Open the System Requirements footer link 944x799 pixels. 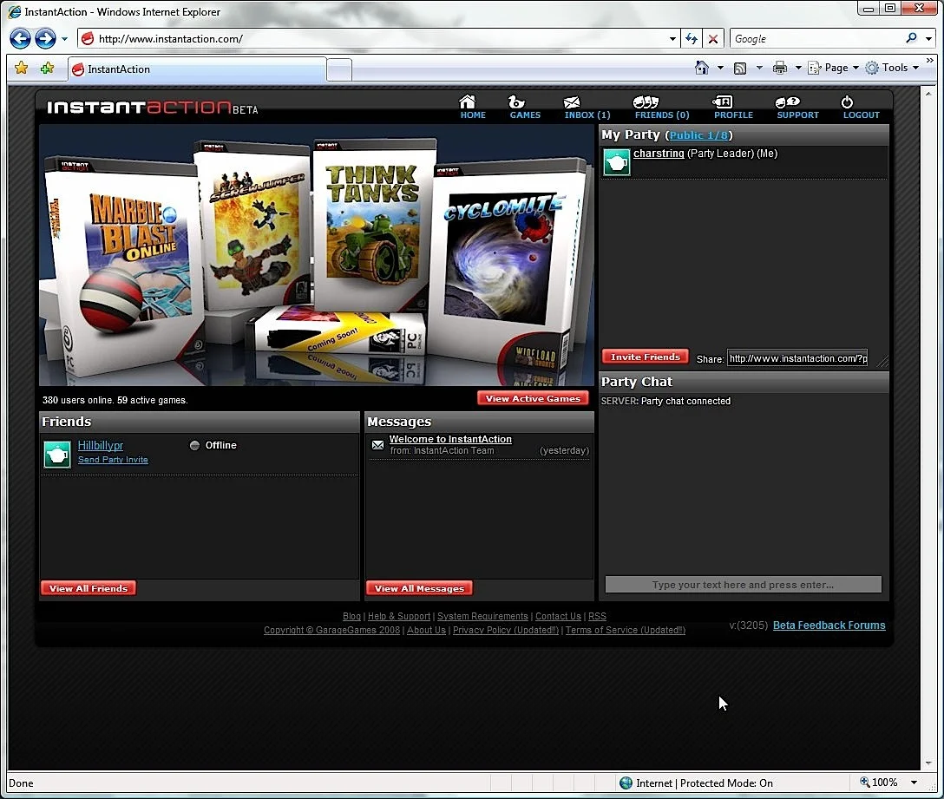pos(482,616)
